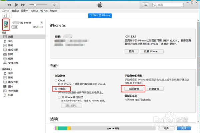200x133 pixels.
Task: Open the 显示(V) menu
Action: click(x=25, y=11)
